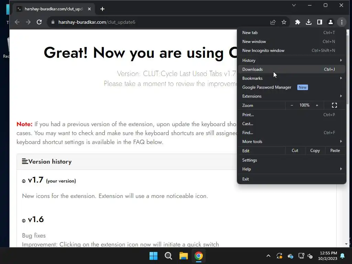Click Cut in the Edit row
Viewport: 352px width, 264px height.
[295, 151]
